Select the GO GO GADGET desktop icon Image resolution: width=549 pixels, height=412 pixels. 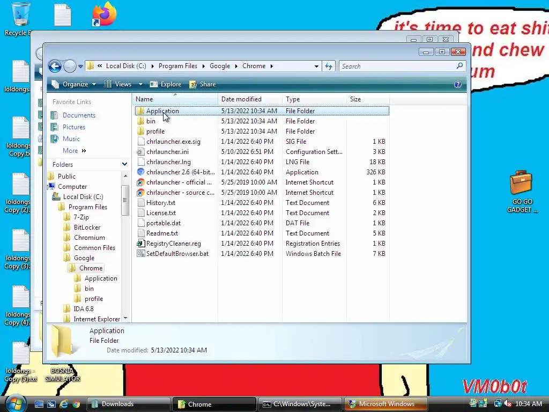(x=521, y=192)
